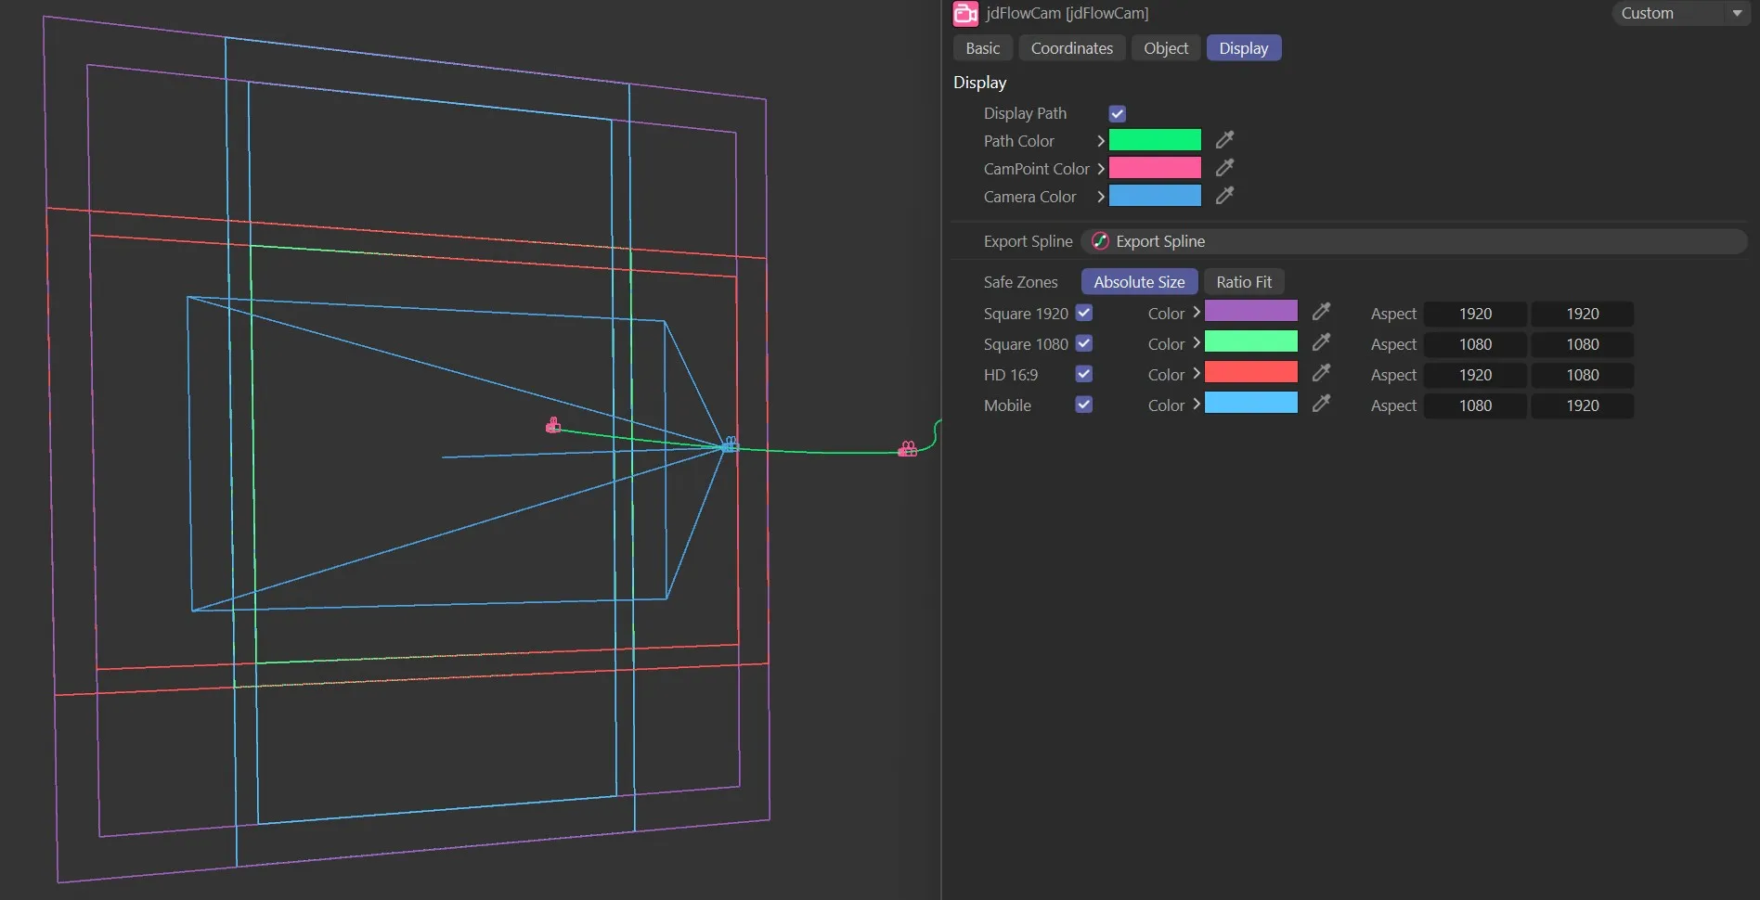This screenshot has width=1760, height=900.
Task: Expand the Camera Color arrow
Action: (x=1100, y=197)
